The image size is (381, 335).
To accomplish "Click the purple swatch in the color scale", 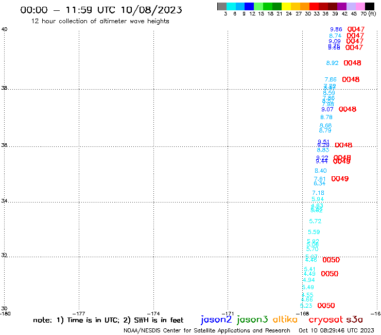I will click(342, 6).
